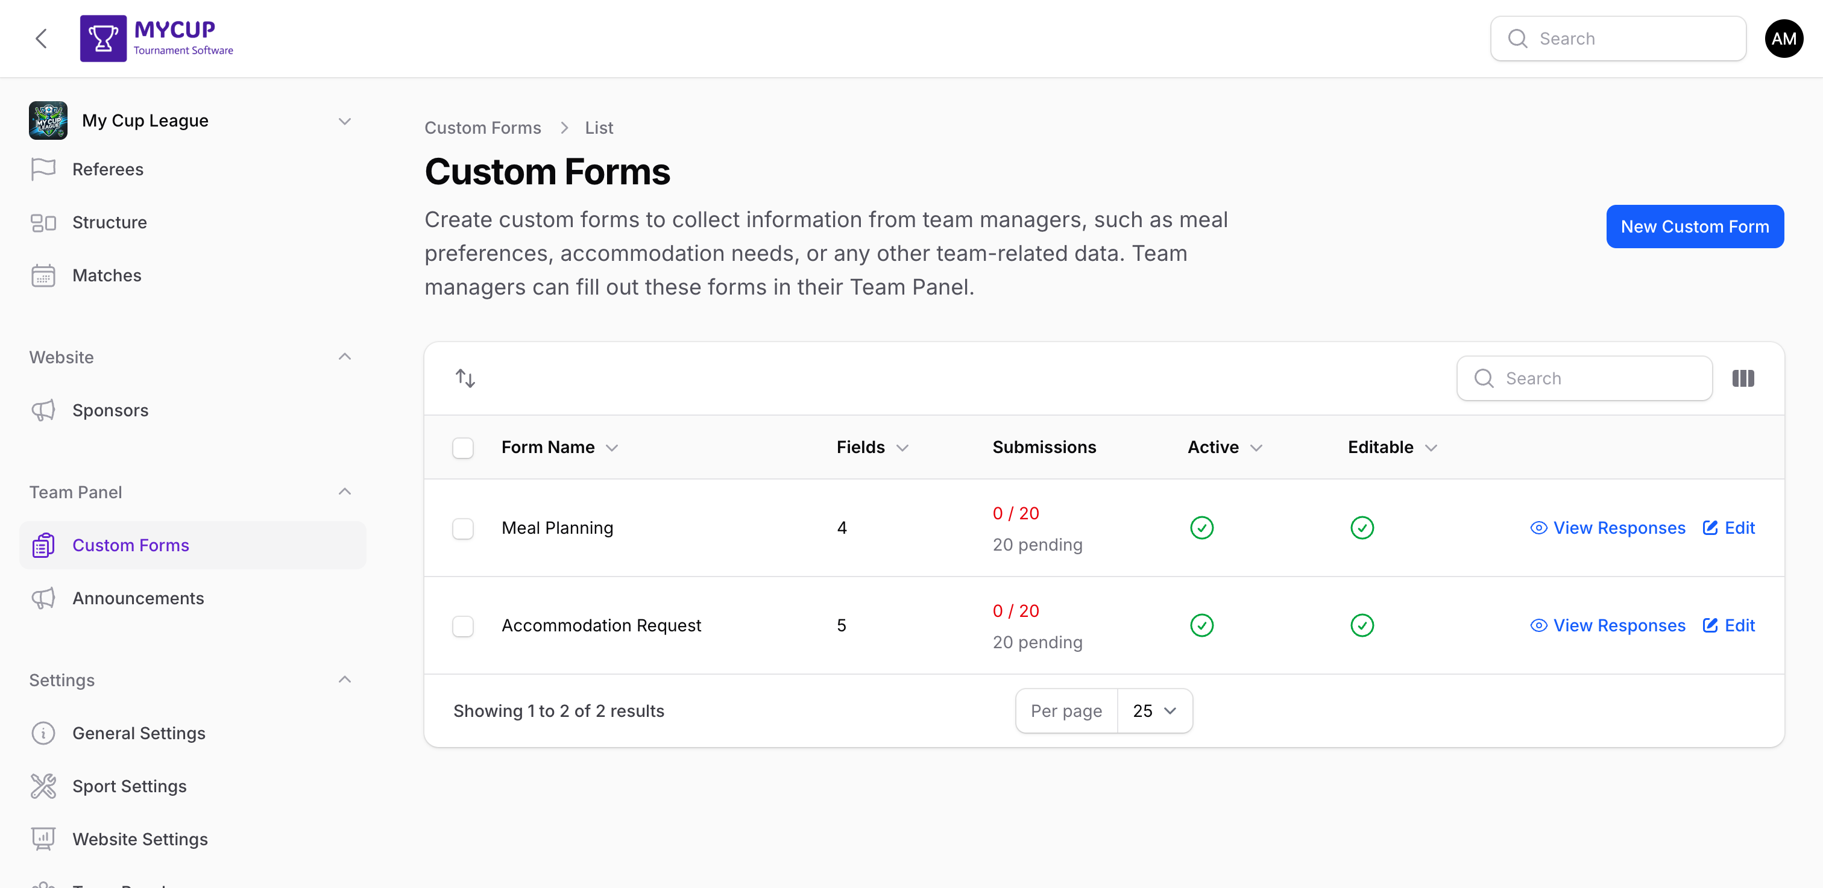Click the MYCUP logo icon
Screen dimensions: 1823x888
102,37
